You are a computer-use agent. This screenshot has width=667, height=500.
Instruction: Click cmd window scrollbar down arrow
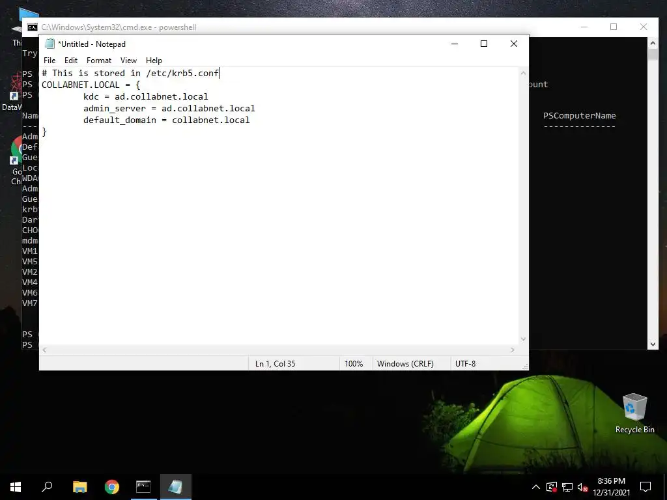click(x=653, y=344)
